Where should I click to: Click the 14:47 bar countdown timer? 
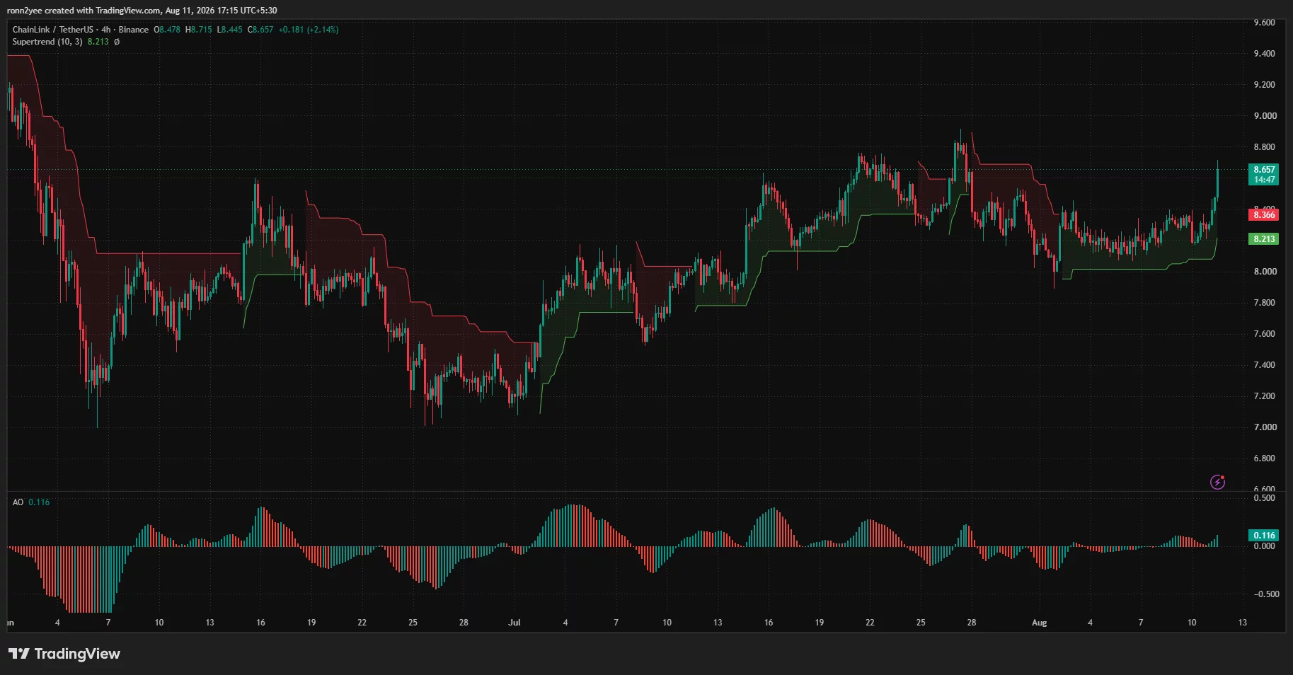[1264, 180]
